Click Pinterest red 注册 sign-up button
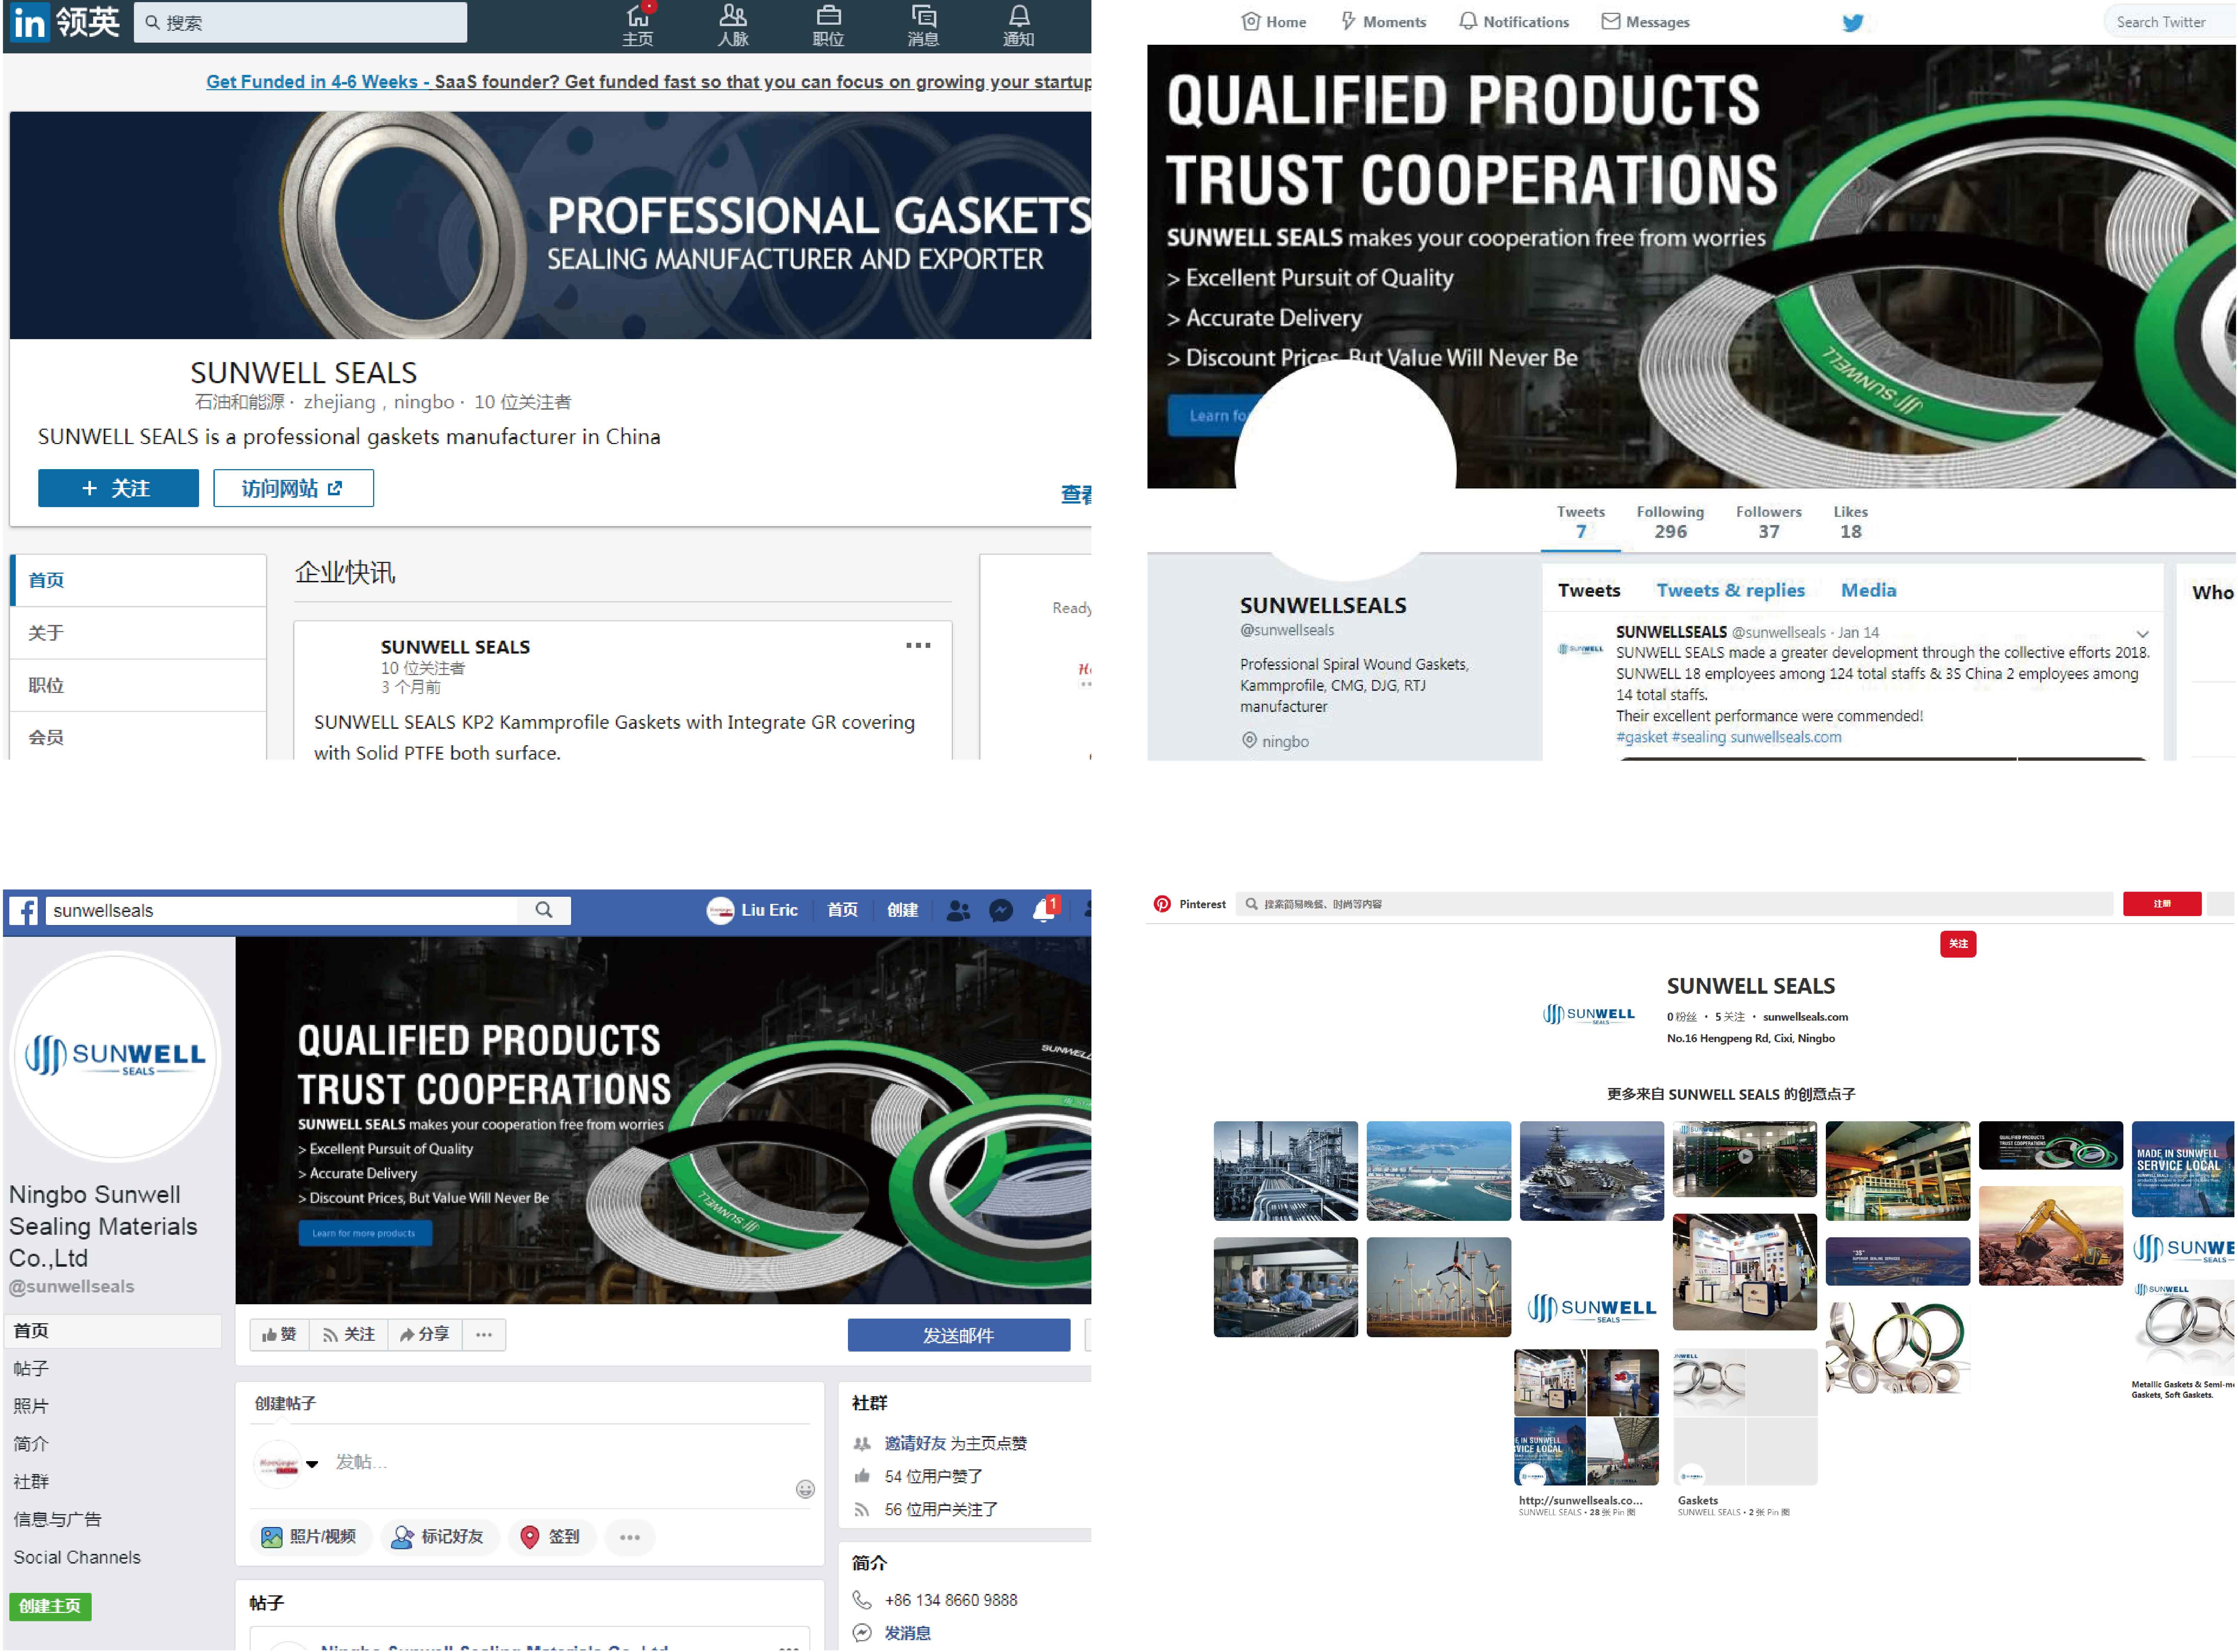 coord(2162,904)
